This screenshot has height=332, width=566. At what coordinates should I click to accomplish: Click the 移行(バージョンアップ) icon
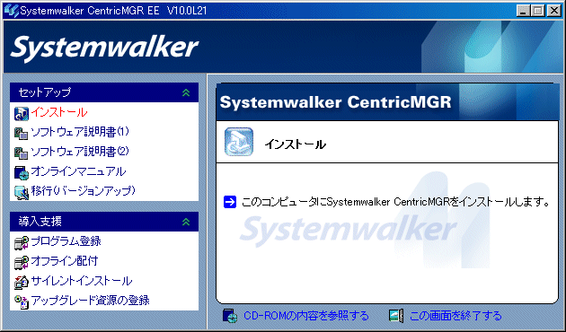tap(22, 192)
